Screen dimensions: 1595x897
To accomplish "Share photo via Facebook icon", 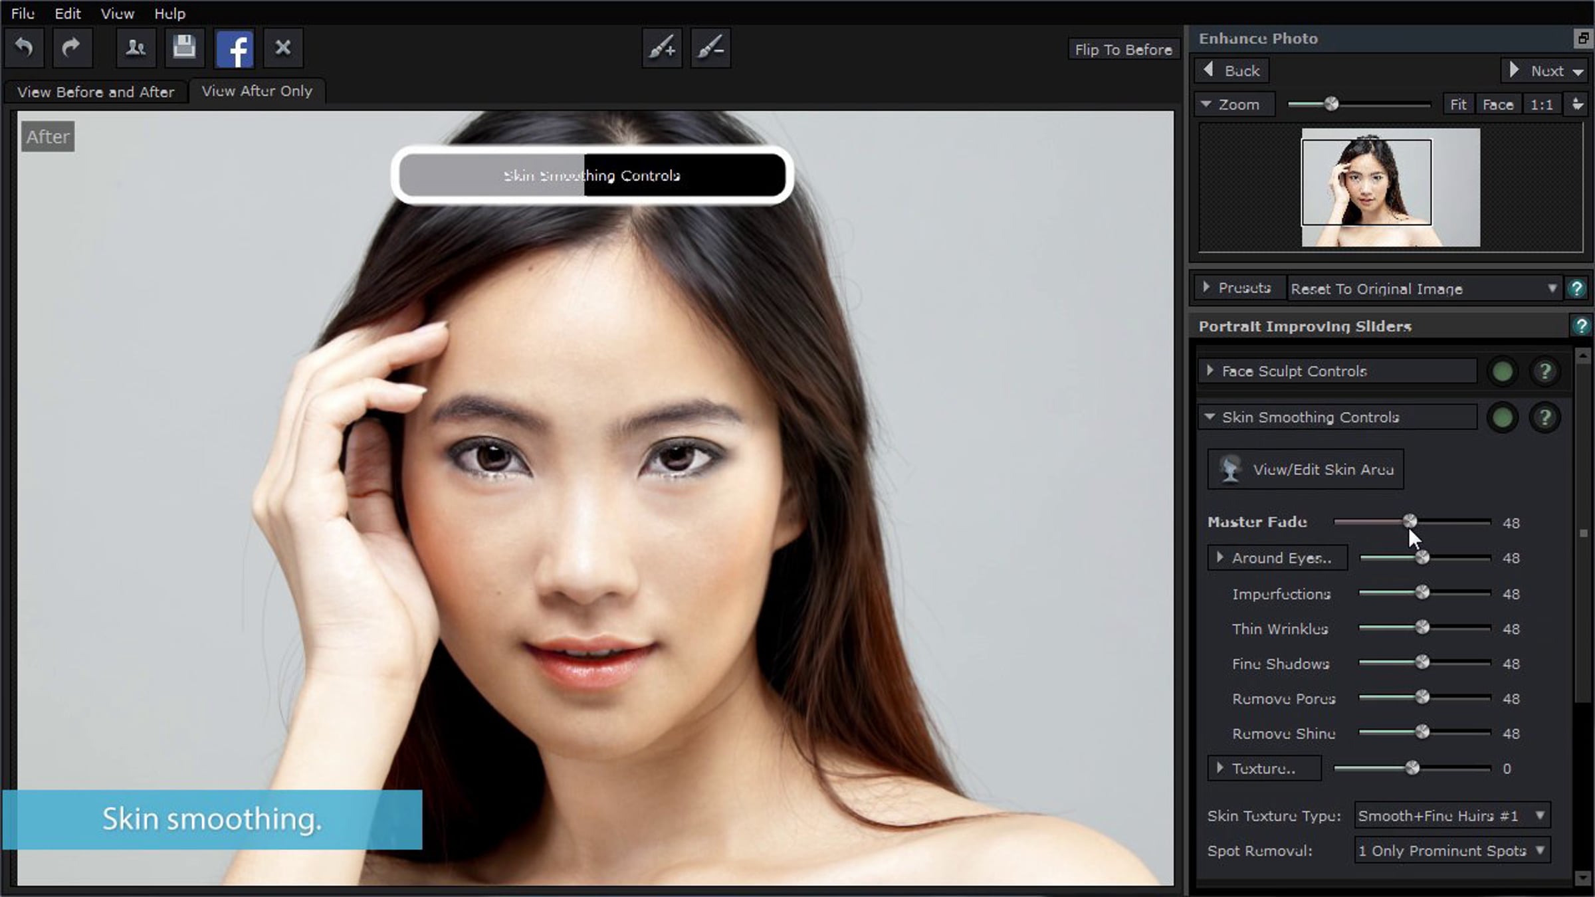I will (x=235, y=49).
